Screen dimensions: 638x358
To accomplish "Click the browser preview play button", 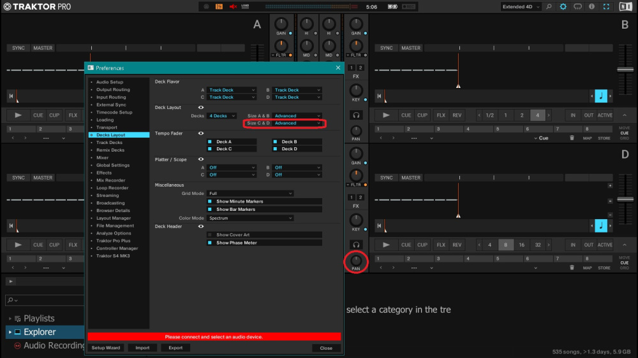I will [x=11, y=281].
